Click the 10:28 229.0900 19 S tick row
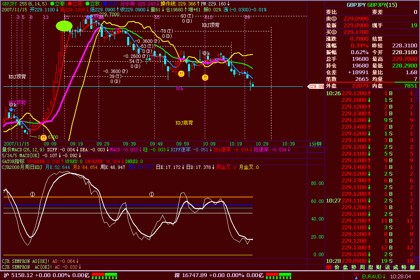 point(370,261)
